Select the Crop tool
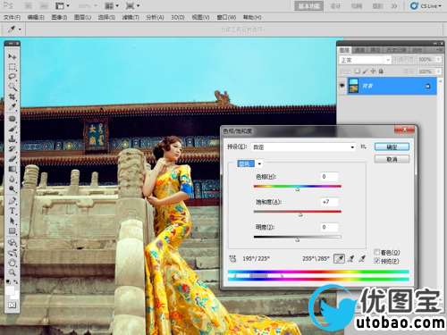 pyautogui.click(x=13, y=97)
